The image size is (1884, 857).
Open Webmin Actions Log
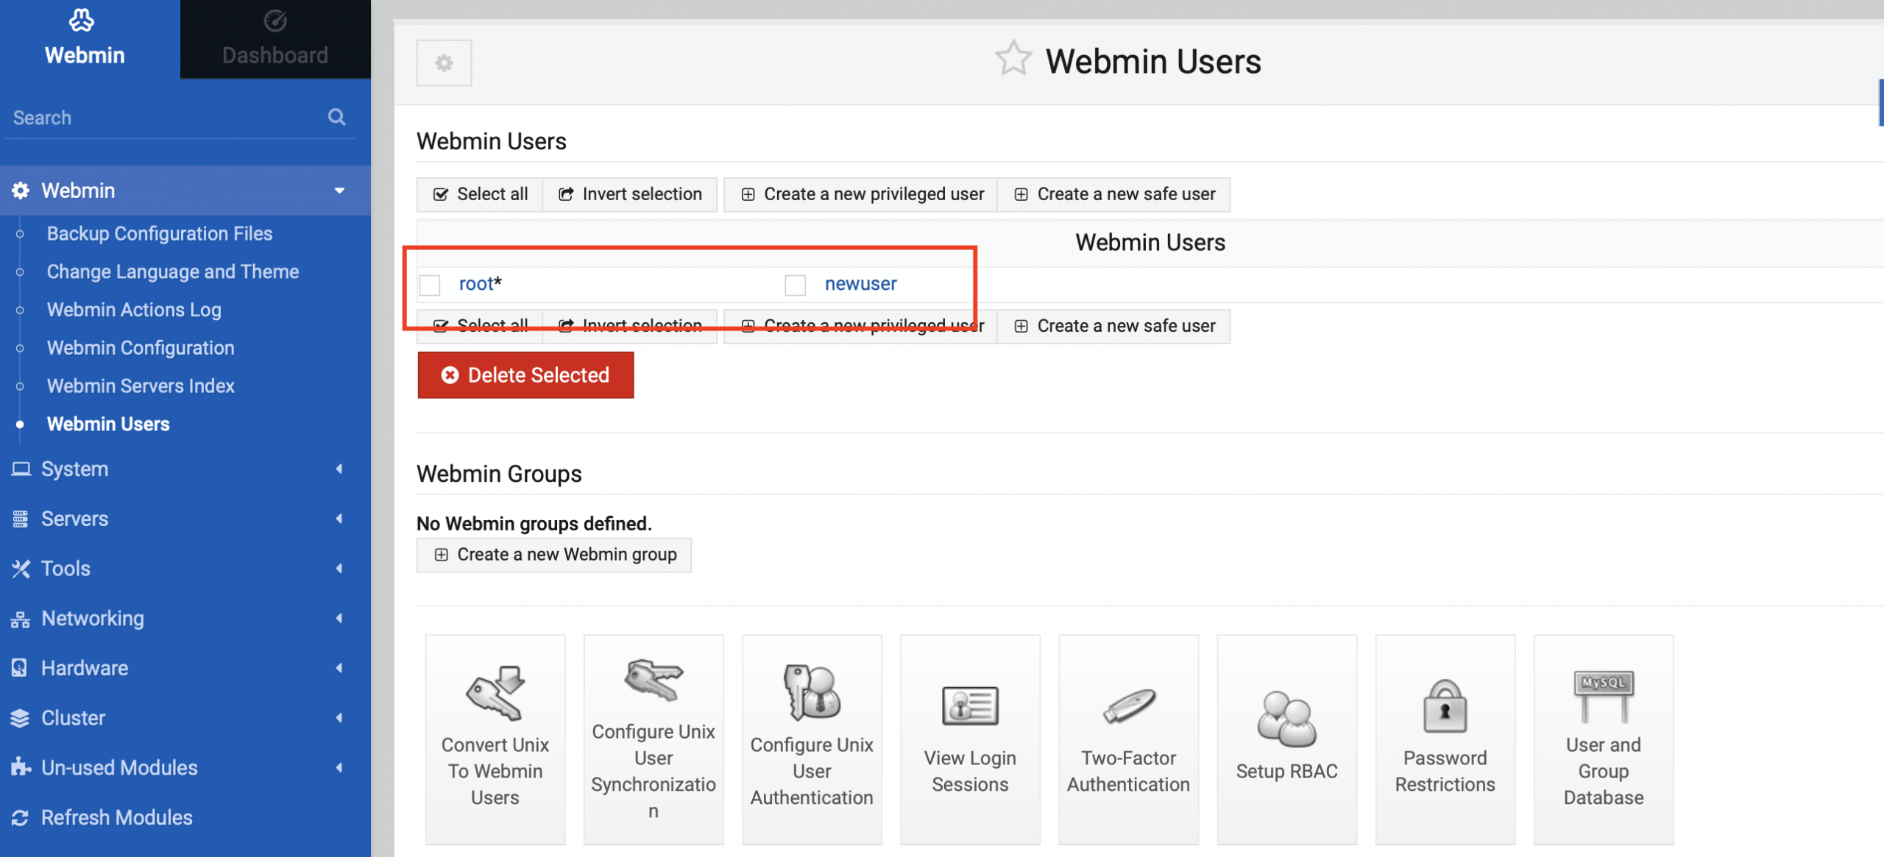coord(134,310)
